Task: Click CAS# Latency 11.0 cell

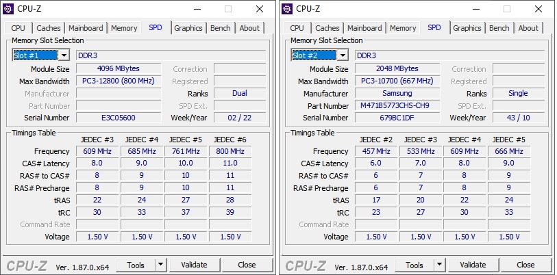Action: (x=230, y=163)
